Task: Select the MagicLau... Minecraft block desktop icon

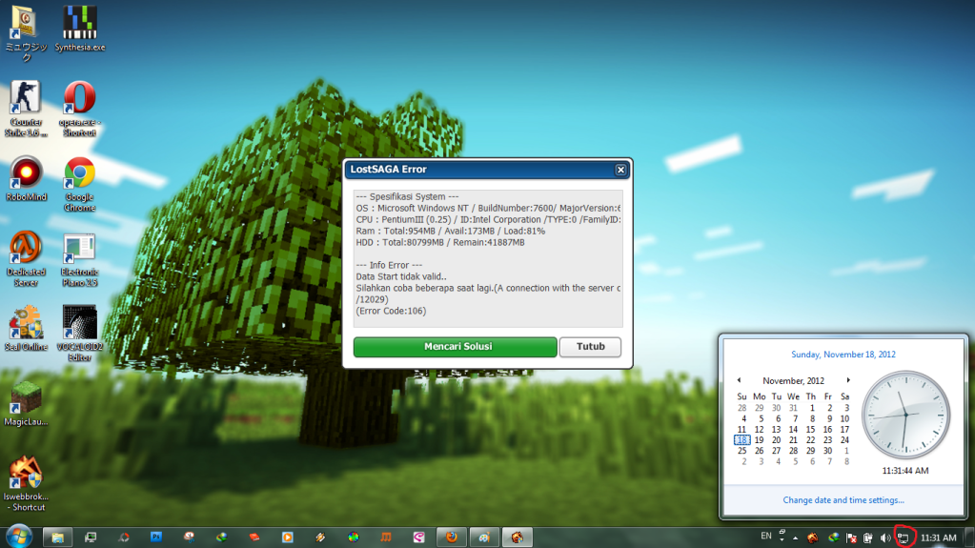Action: tap(26, 404)
